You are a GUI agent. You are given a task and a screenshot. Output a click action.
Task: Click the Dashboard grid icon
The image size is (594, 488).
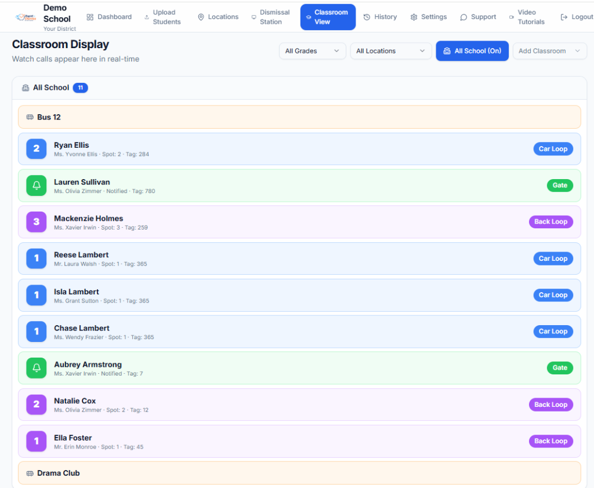(90, 17)
